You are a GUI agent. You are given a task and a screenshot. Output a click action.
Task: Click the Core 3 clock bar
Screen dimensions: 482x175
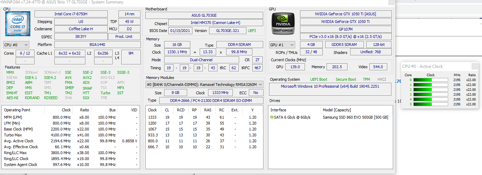tap(430, 95)
